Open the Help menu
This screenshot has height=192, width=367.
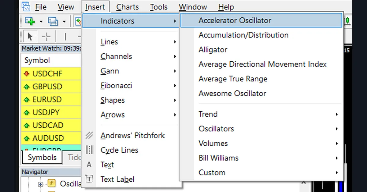pyautogui.click(x=226, y=7)
